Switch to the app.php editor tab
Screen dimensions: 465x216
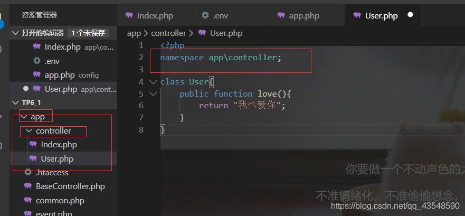coord(307,15)
